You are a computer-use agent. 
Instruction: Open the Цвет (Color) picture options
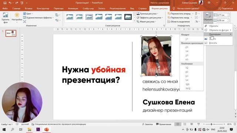click(28, 14)
